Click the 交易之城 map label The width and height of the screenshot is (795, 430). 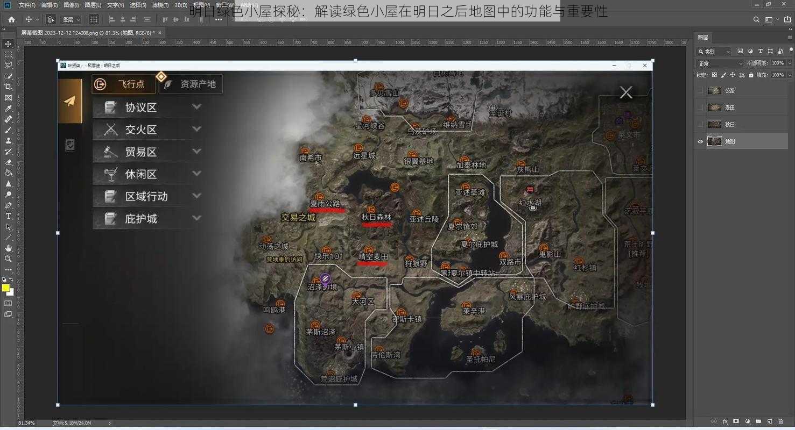[x=298, y=218]
